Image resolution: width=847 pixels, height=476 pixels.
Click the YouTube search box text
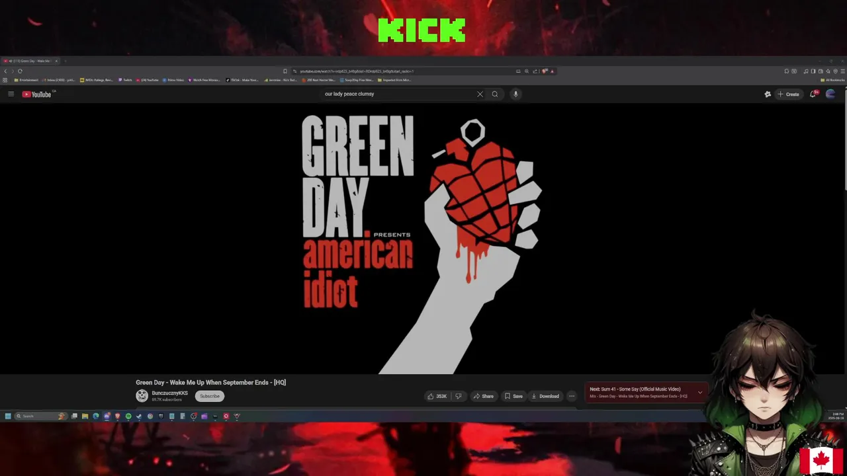pyautogui.click(x=349, y=94)
